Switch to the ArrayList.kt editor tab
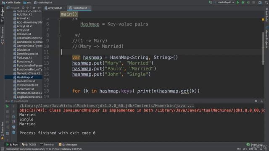The width and height of the screenshot is (269, 151). pos(53,8)
